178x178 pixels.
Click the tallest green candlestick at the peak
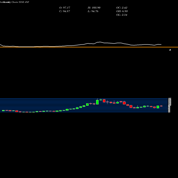coord(97,102)
